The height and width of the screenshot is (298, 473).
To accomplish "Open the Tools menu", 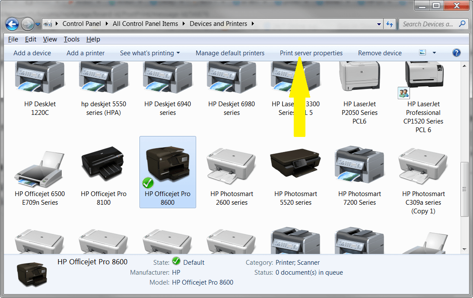I will 72,39.
